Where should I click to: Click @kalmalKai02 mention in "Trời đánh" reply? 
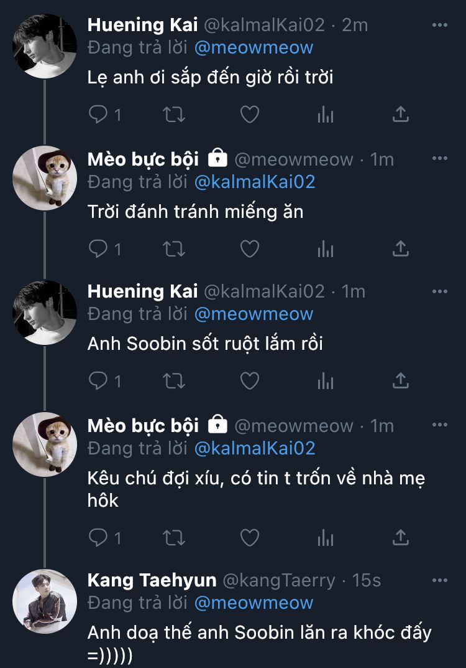255,182
